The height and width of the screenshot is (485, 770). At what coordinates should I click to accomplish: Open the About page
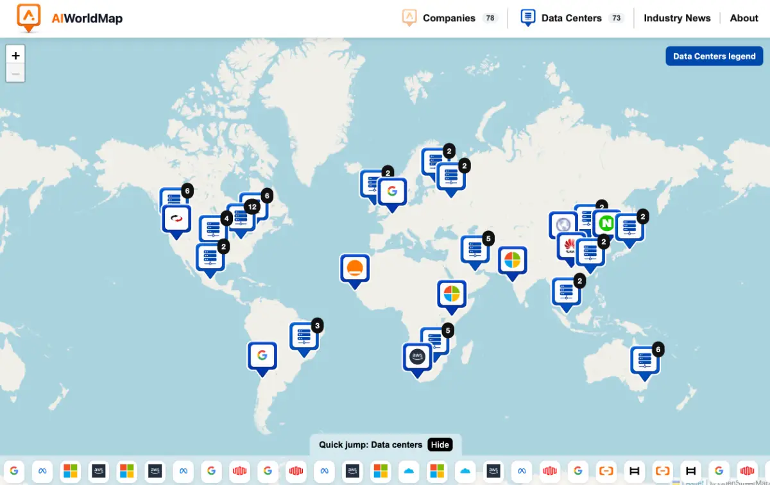[744, 18]
